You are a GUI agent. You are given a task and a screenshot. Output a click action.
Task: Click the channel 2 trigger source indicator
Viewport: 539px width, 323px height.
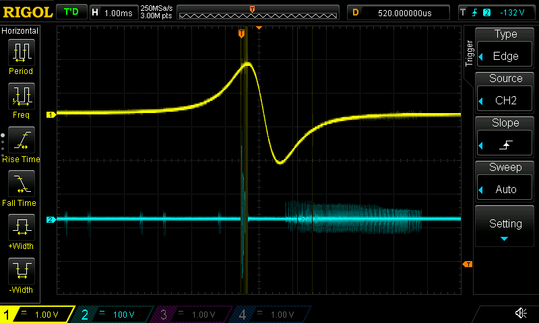(x=486, y=13)
